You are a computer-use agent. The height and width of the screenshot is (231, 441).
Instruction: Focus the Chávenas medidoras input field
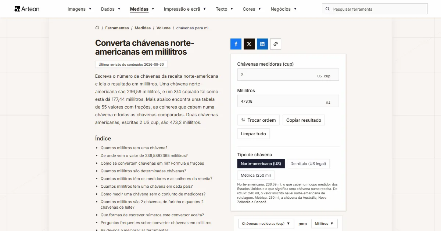[288, 75]
